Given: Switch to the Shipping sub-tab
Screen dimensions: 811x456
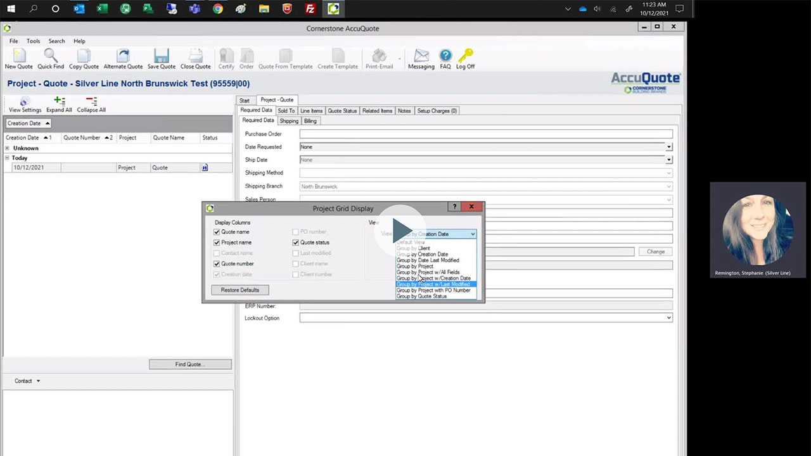Looking at the screenshot, I should (x=289, y=121).
